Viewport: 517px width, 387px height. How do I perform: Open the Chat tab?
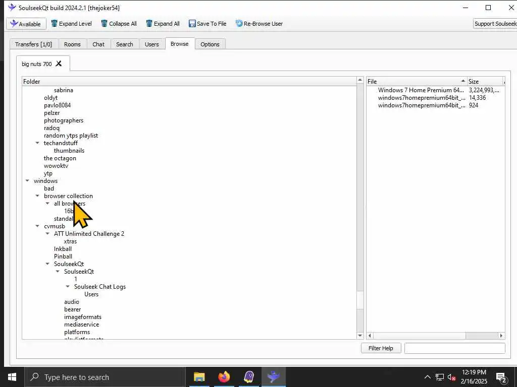(98, 44)
